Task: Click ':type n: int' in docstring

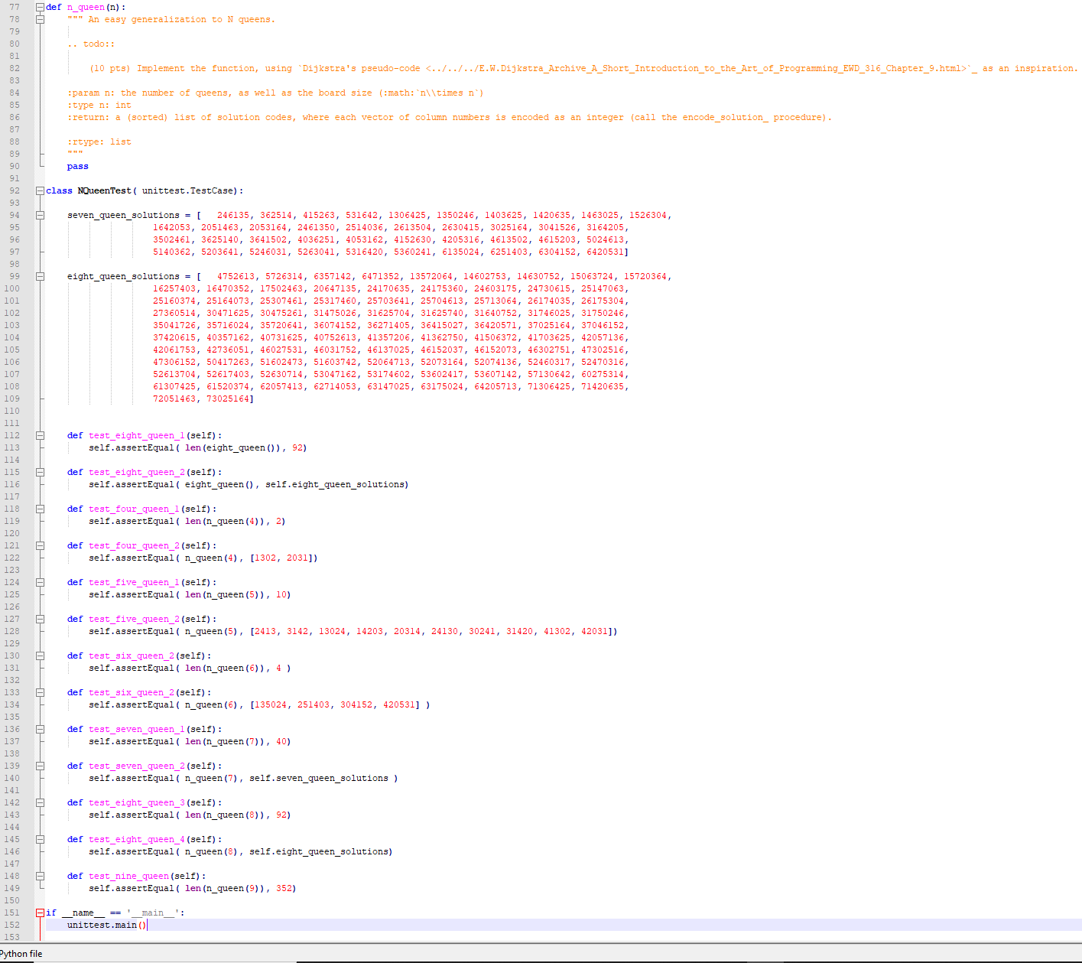Action: 99,105
